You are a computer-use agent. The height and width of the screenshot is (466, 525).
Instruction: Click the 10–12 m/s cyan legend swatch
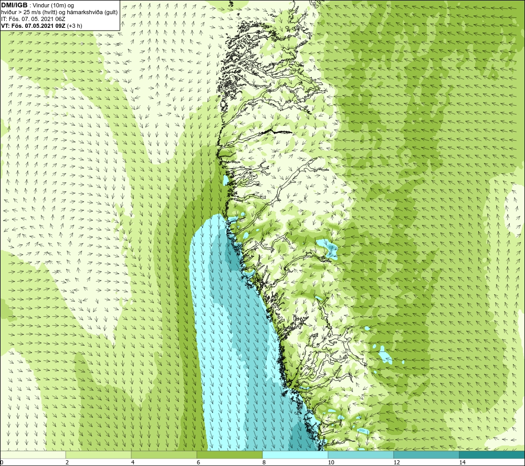pos(361,454)
